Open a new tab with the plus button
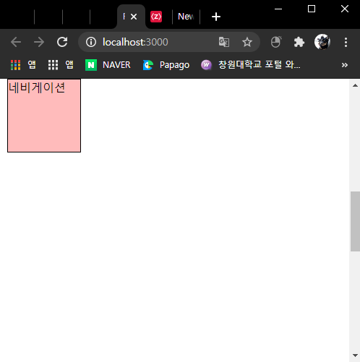The image size is (360, 362). point(216,17)
